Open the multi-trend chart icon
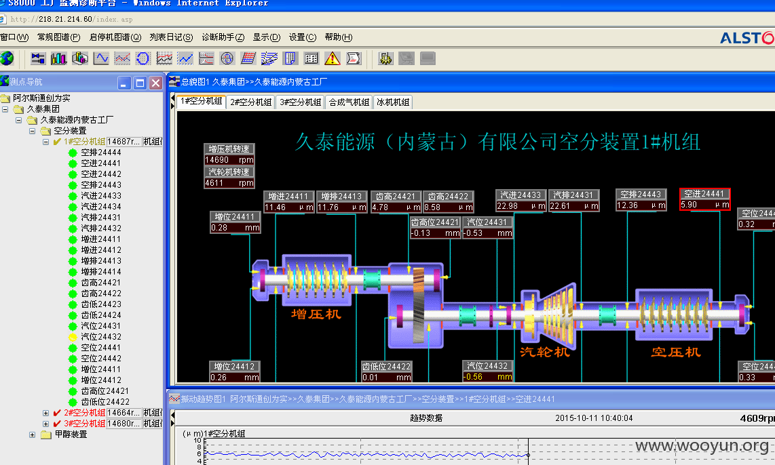Viewport: 775px width, 465px height. 164,59
